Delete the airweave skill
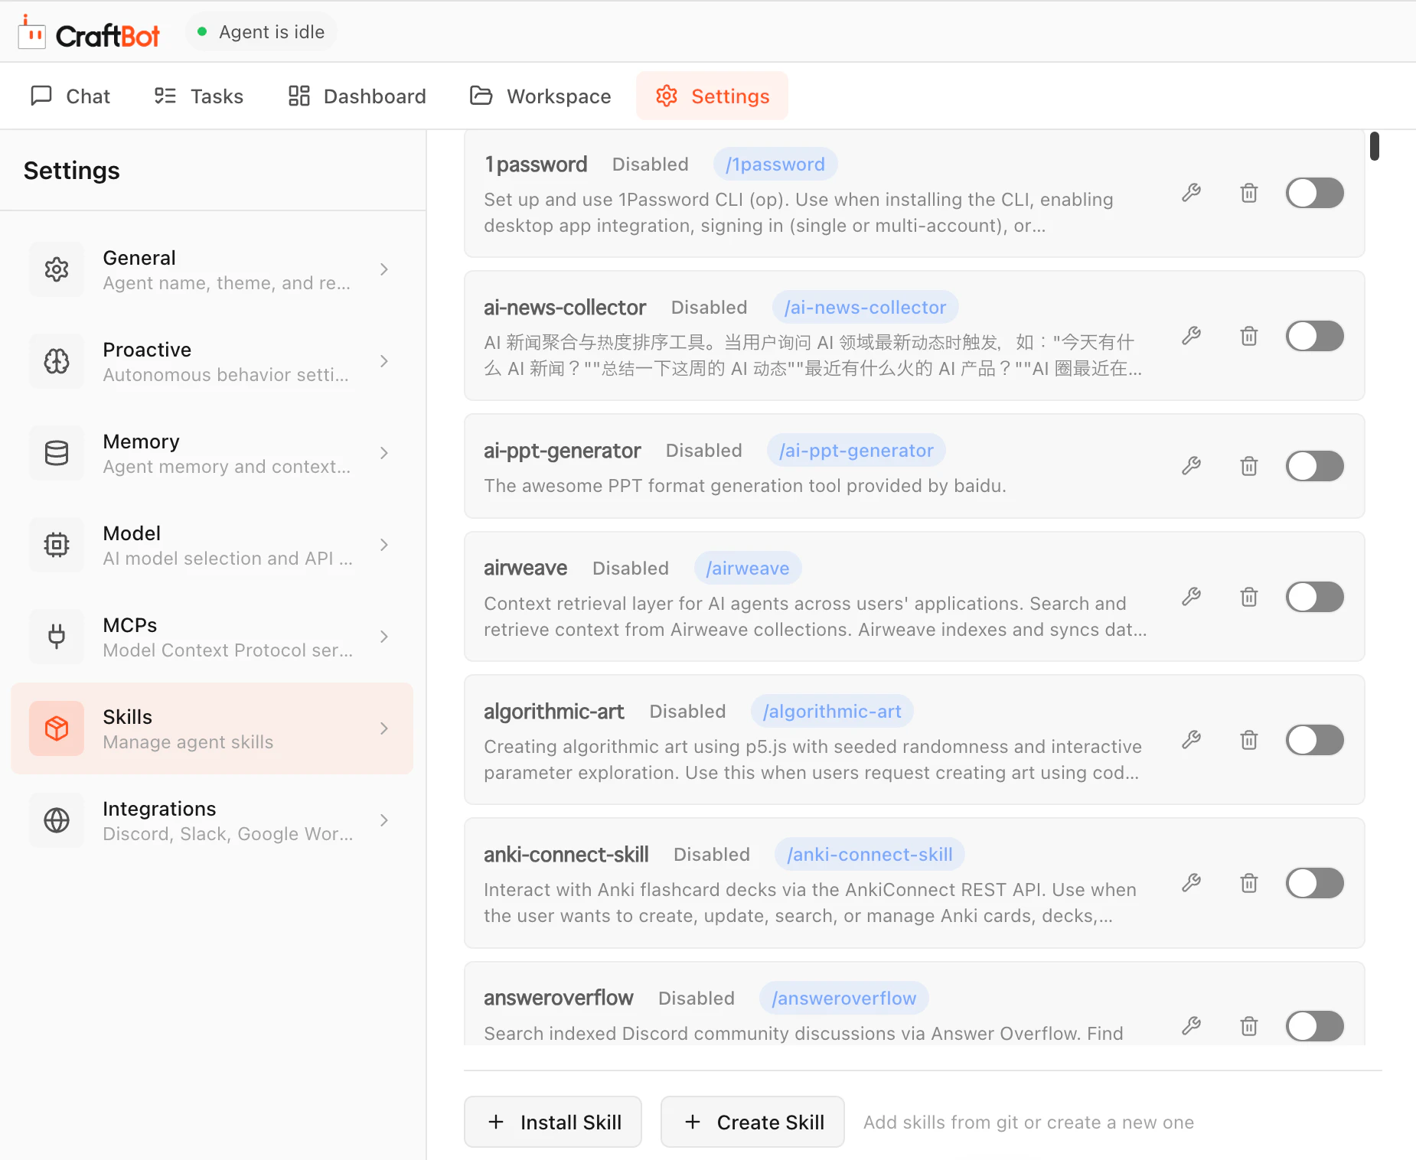The width and height of the screenshot is (1416, 1160). [1249, 597]
